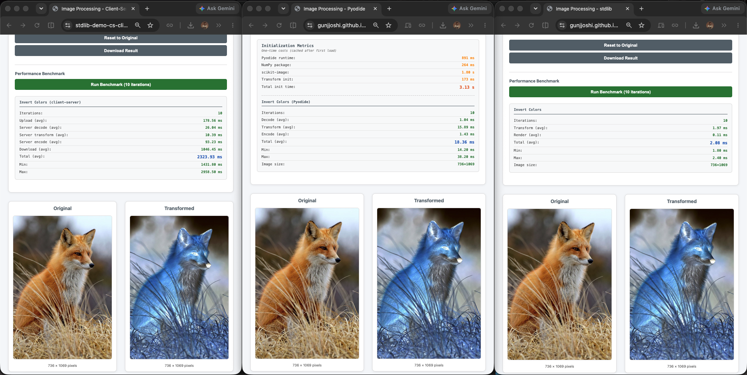Click the zoom magnifier in Pyodide address bar
This screenshot has width=747, height=375.
tap(376, 25)
